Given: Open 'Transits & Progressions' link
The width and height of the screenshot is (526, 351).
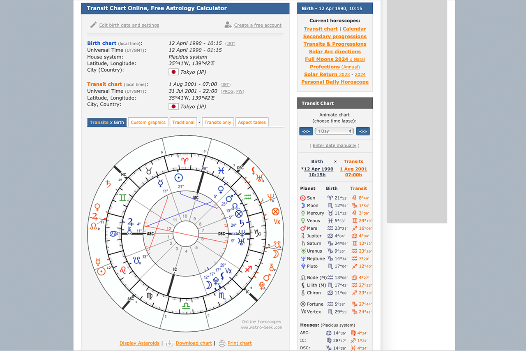Looking at the screenshot, I should click(x=335, y=44).
